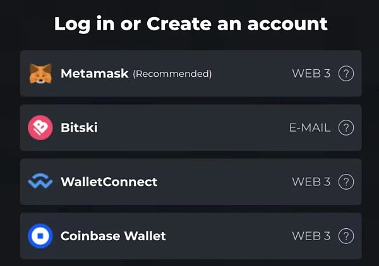Click the Metamask fox icon
The image size is (379, 266).
coord(40,74)
